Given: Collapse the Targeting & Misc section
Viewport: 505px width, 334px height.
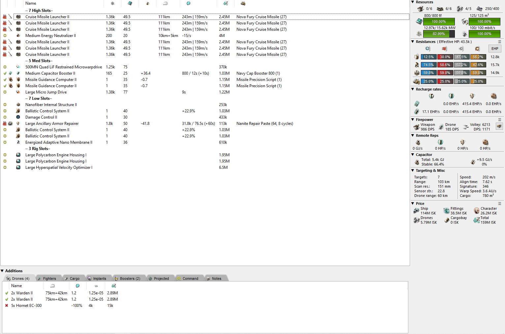Looking at the screenshot, I should 413,170.
